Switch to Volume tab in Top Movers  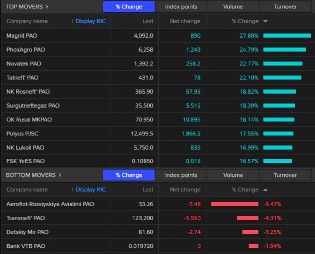[x=233, y=7]
